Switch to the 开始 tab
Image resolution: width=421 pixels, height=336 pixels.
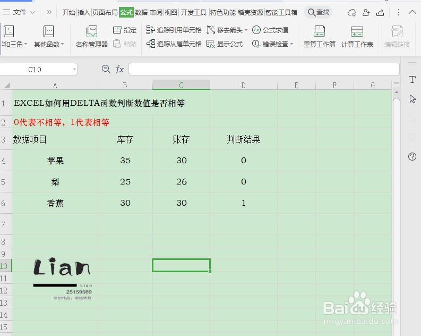[68, 12]
